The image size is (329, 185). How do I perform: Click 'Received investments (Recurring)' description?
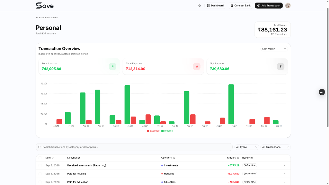[x=87, y=165]
